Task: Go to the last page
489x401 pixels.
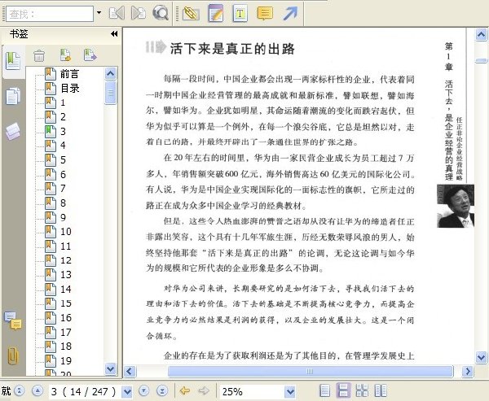Action: [x=162, y=390]
